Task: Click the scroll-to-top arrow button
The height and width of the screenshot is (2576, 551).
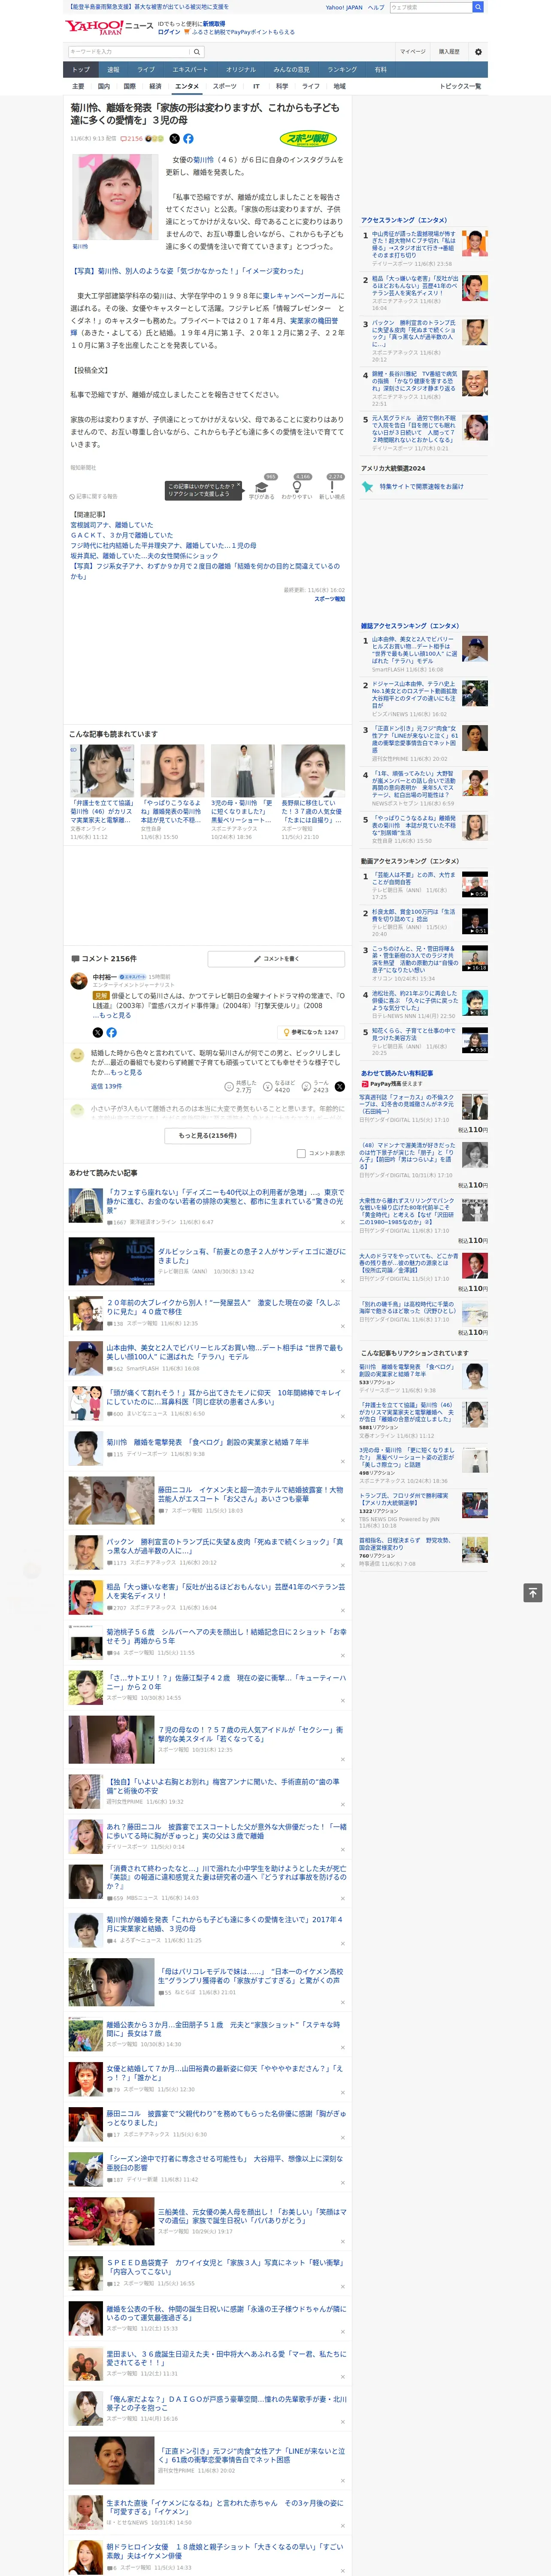Action: [533, 1592]
